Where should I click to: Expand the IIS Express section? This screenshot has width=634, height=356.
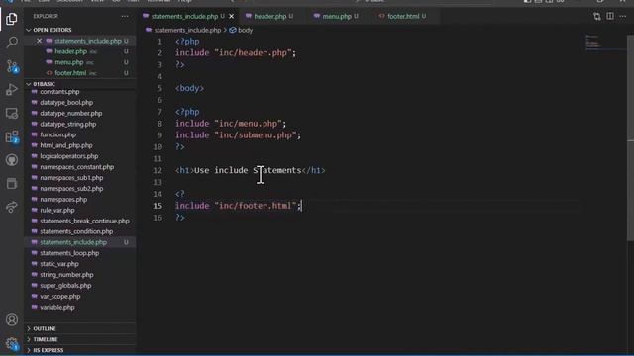tap(49, 350)
